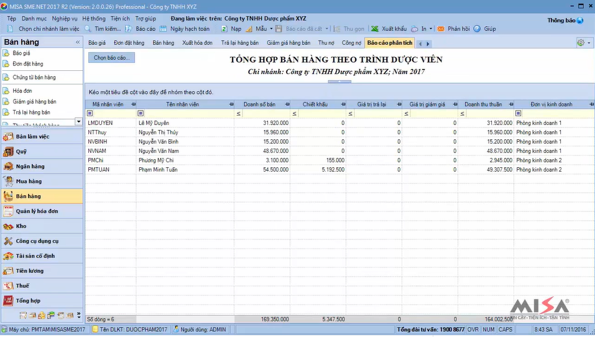Click the Báo cáo toolbar icon
Screen dimensions: 595x337
[129, 29]
